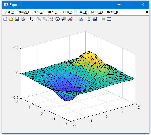Hide plot tools with gray square icon
The height and width of the screenshot is (135, 151).
pos(103,19)
